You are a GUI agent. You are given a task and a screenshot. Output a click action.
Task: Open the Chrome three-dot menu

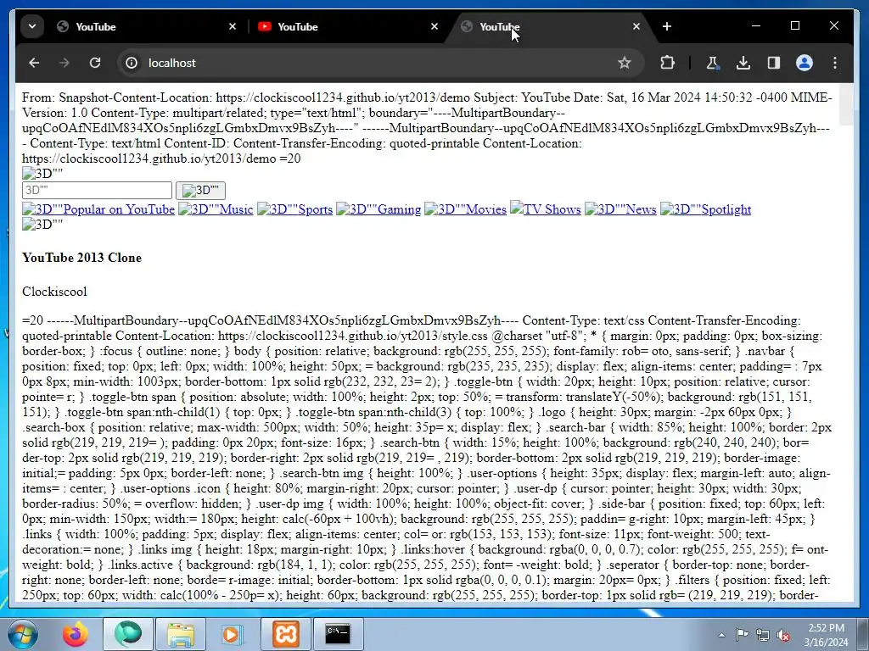point(835,63)
